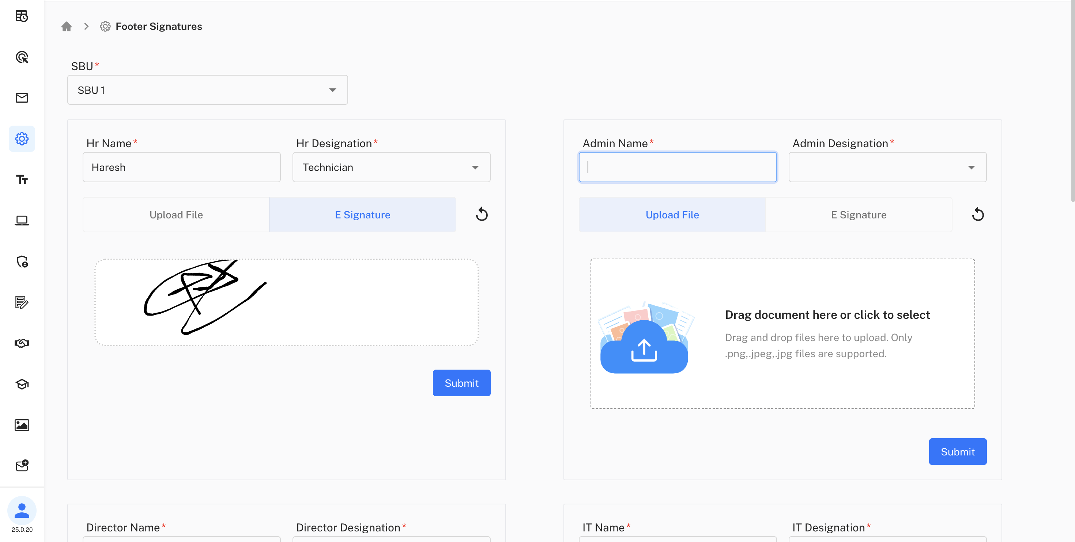This screenshot has width=1075, height=542.
Task: Open the graduation cap training icon in sidebar
Action: (22, 384)
